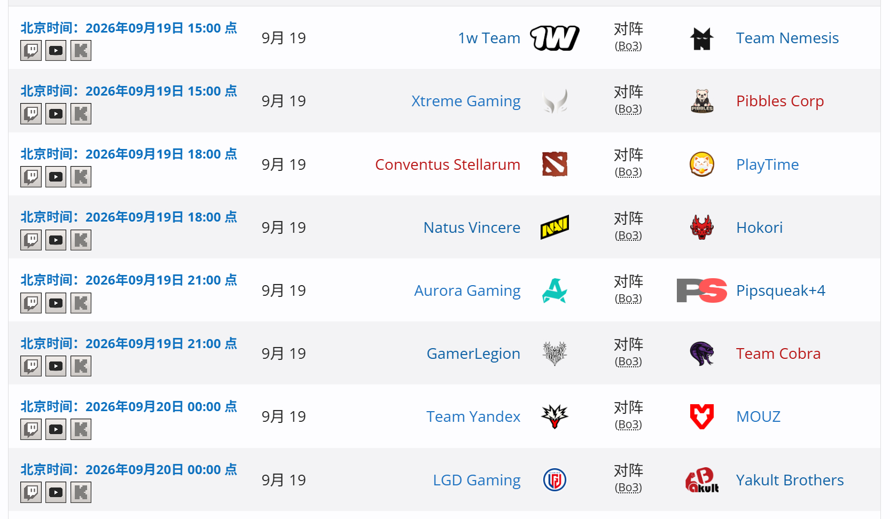Open the Team Cobra red link

778,353
